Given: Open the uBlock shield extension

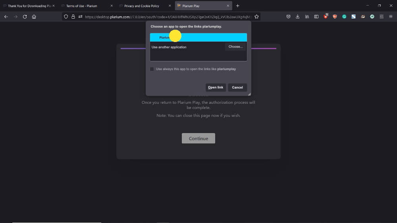Looking at the screenshot, I should pos(335,17).
